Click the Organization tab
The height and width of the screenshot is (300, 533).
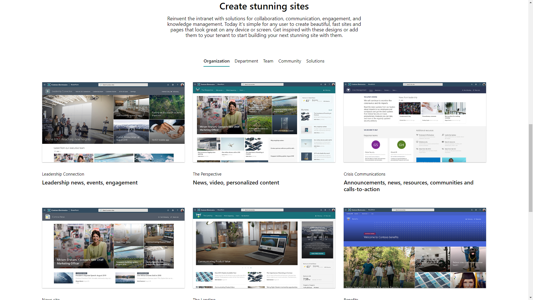pos(216,61)
